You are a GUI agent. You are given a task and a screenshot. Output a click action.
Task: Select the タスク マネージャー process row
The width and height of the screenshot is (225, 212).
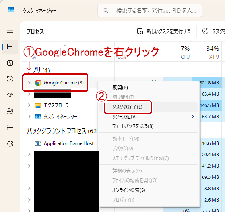[59, 116]
